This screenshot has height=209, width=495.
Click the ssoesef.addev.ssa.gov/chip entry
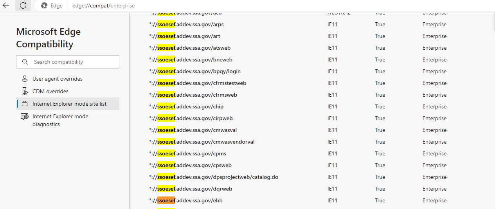tap(186, 106)
